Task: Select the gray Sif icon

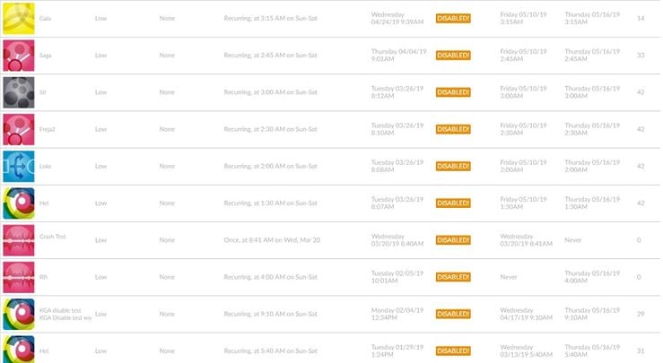Action: [x=18, y=91]
